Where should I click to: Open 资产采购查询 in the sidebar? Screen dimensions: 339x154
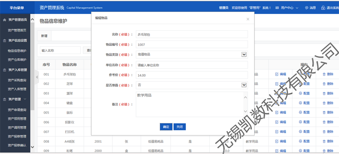[x=17, y=80]
